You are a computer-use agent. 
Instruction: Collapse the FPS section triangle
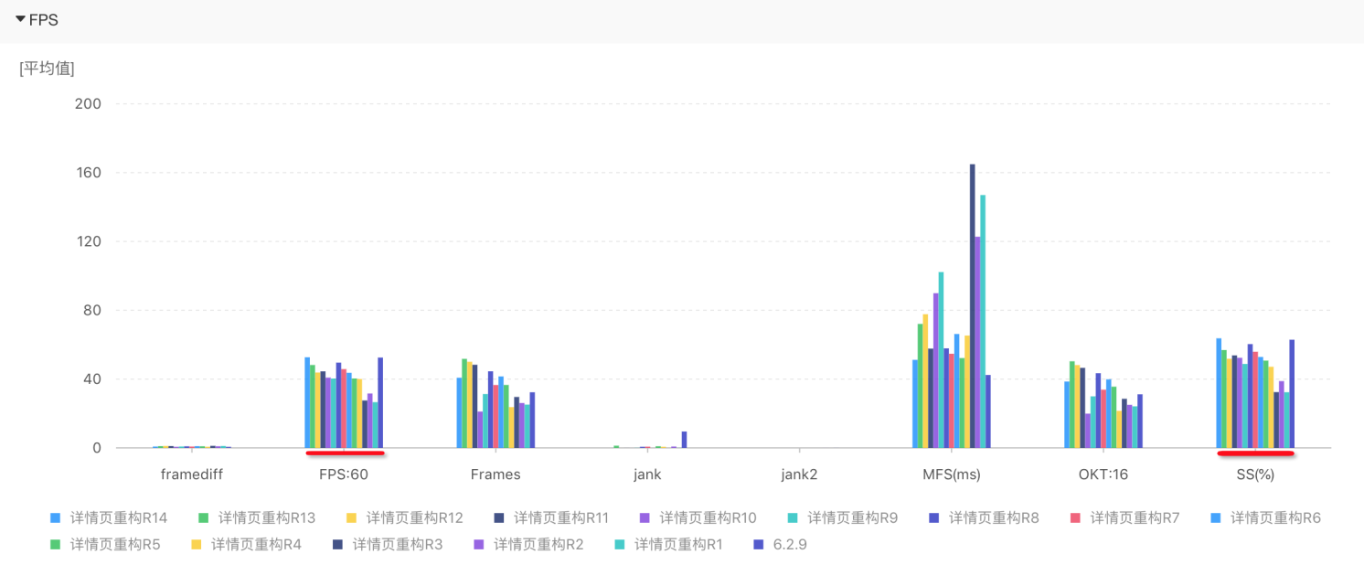point(20,19)
